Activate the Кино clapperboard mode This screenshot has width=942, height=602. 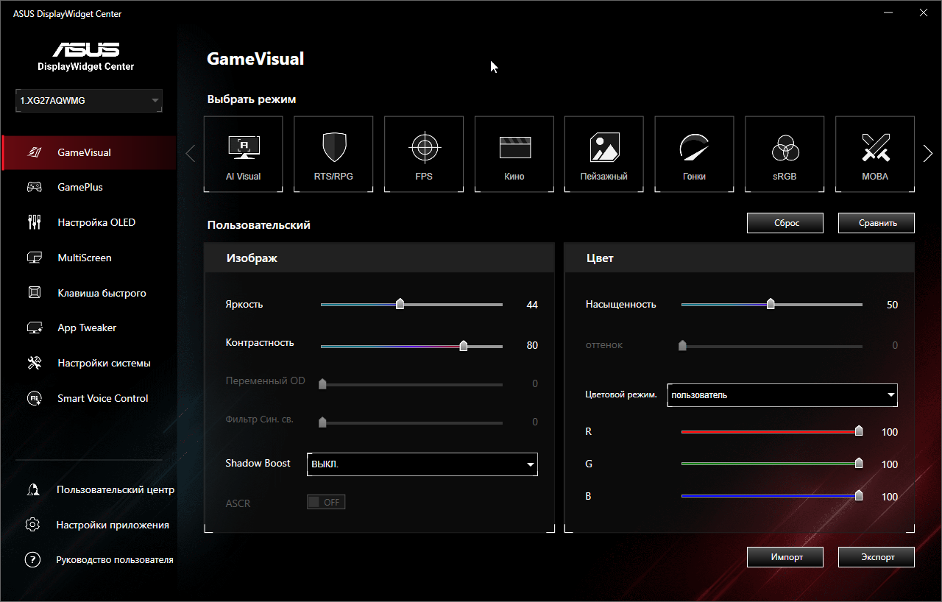(514, 155)
